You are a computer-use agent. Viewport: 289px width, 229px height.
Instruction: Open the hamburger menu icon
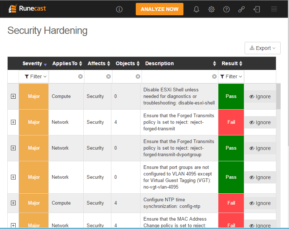pos(274,9)
